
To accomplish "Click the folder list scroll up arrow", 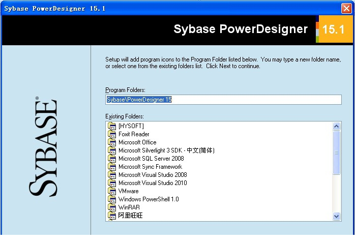I will pos(336,126).
